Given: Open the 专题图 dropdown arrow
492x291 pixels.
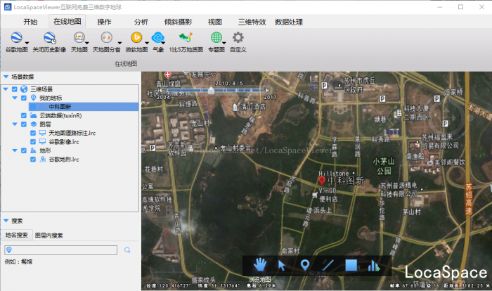Looking at the screenshot, I should tap(224, 43).
